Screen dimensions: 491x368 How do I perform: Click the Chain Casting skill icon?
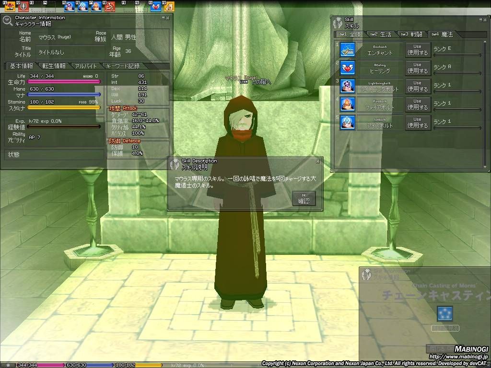pyautogui.click(x=444, y=313)
